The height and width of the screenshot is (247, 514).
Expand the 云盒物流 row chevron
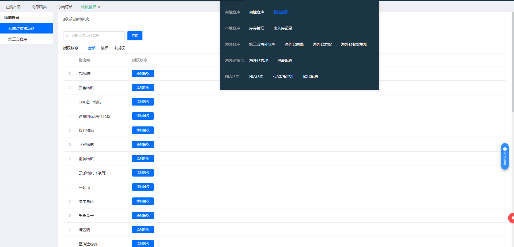pyautogui.click(x=70, y=88)
